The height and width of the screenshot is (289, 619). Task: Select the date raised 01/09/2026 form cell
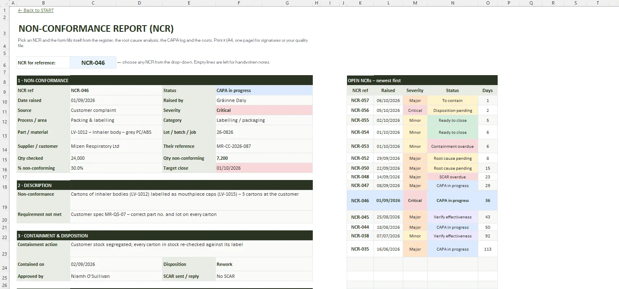coord(116,100)
